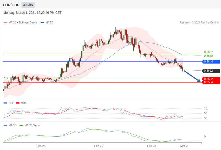Click the RSI 30 axis value
This screenshot has width=221, height=150.
tap(206, 118)
